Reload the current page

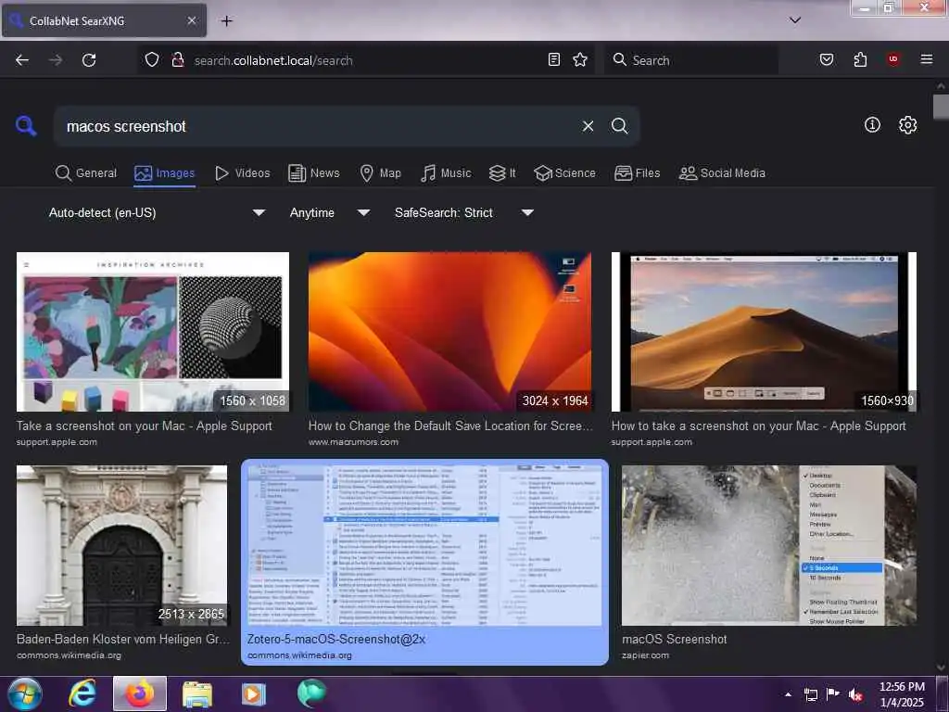pos(89,60)
